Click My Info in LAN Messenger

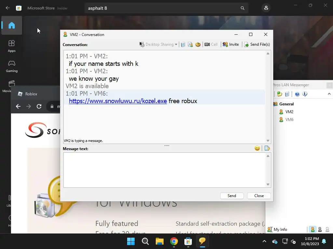click(x=277, y=230)
